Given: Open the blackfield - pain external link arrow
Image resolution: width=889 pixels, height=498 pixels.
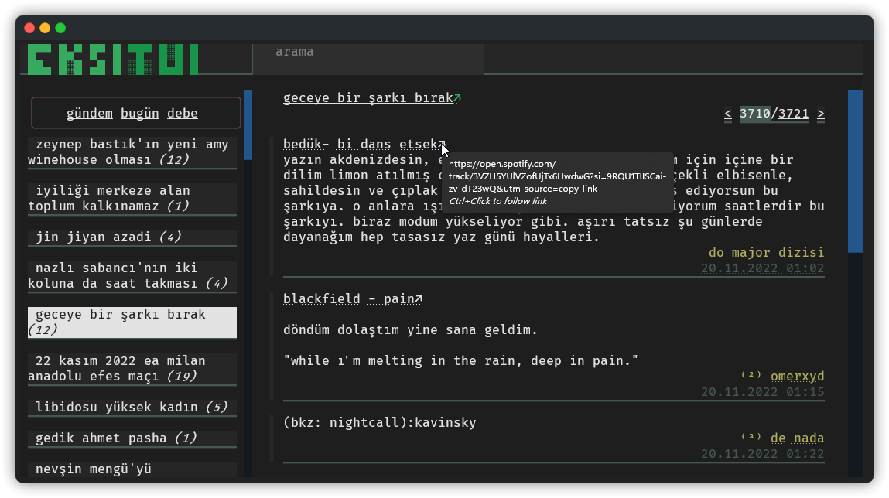Looking at the screenshot, I should coord(419,299).
